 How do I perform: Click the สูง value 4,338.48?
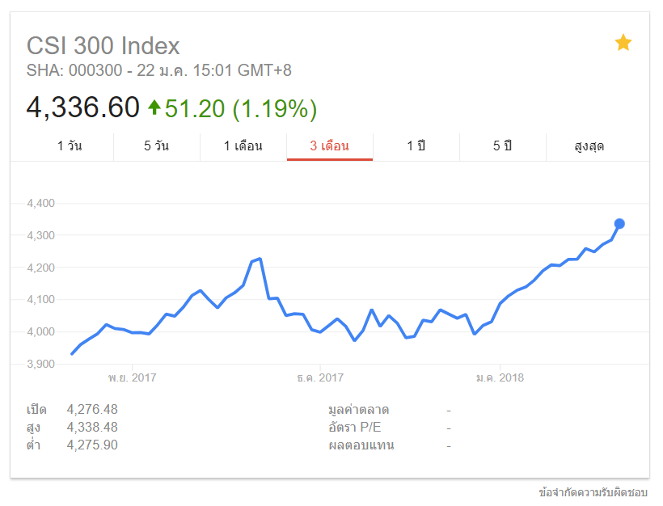click(92, 427)
